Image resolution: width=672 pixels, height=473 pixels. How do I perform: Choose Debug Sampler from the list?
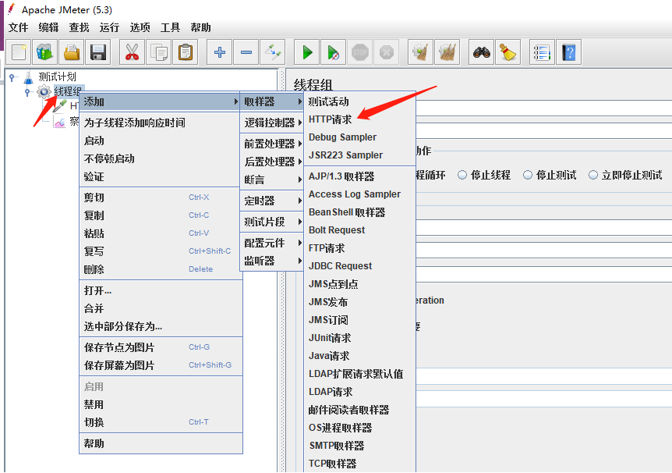(x=359, y=137)
